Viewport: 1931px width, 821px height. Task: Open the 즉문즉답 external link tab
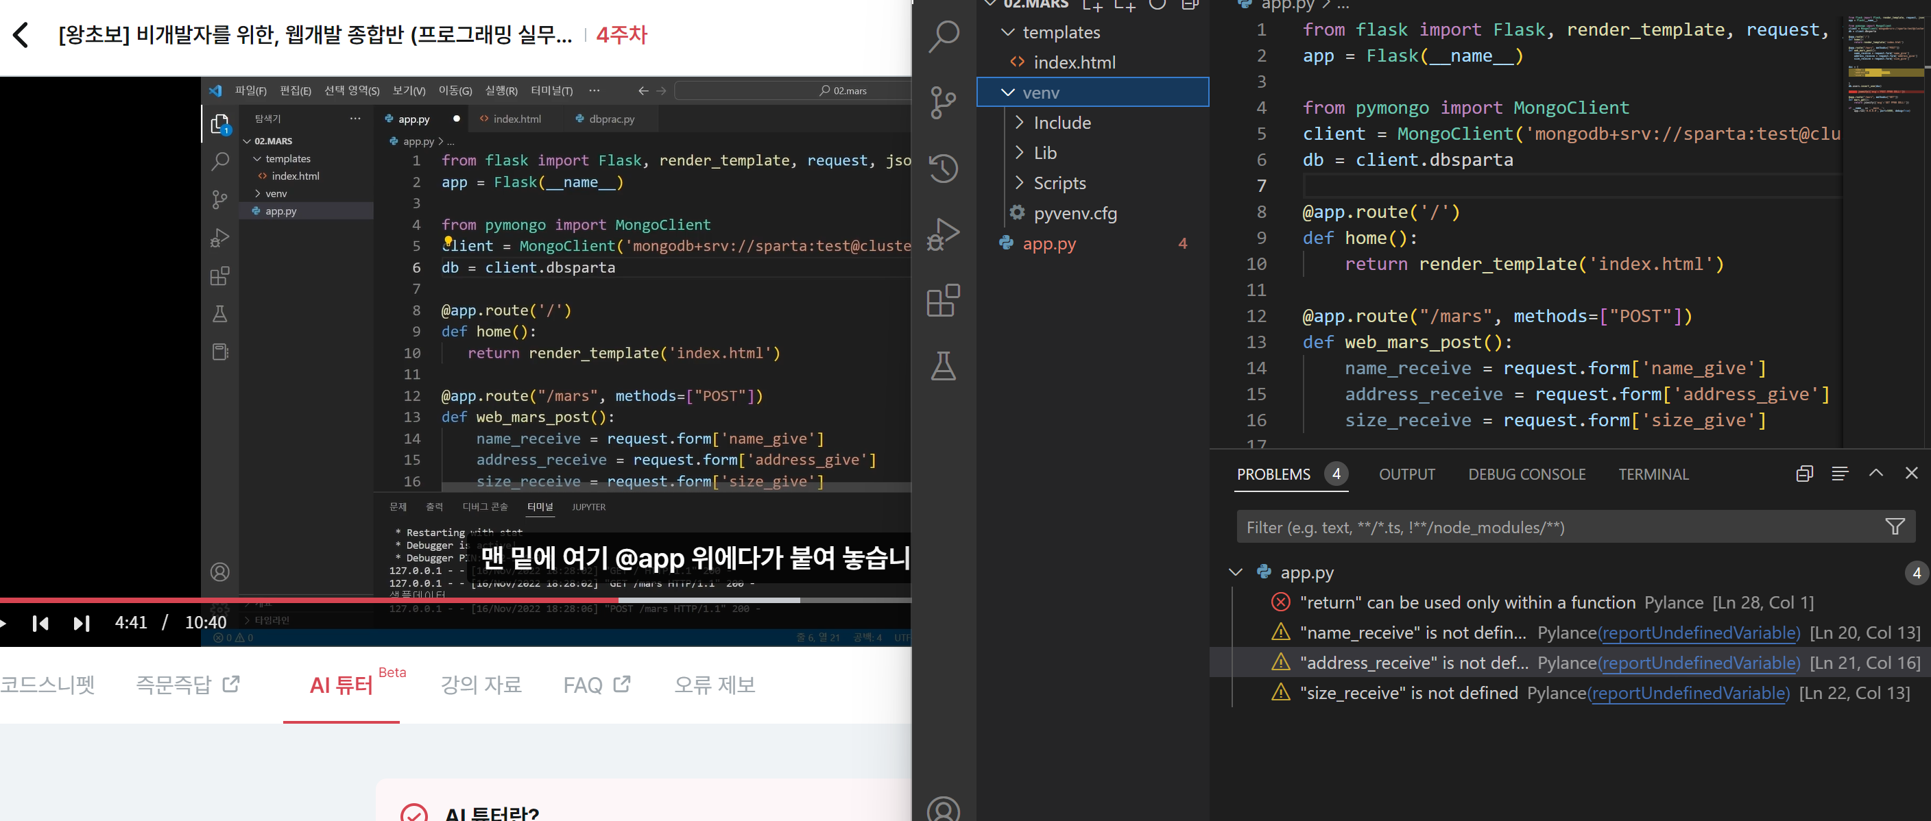pos(187,685)
